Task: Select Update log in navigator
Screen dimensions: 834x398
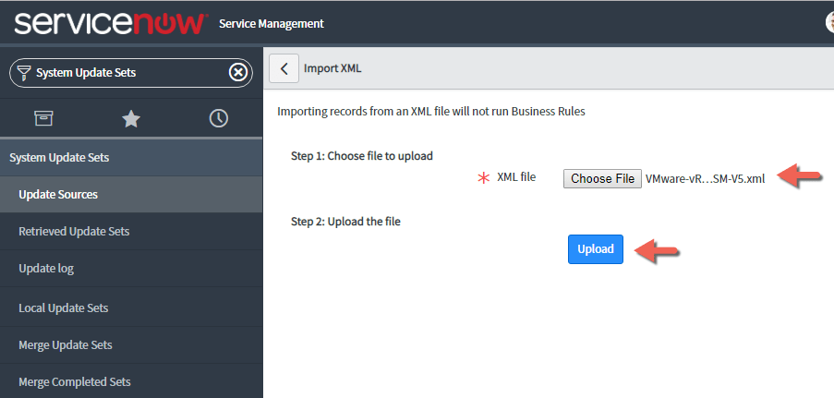Action: (46, 269)
